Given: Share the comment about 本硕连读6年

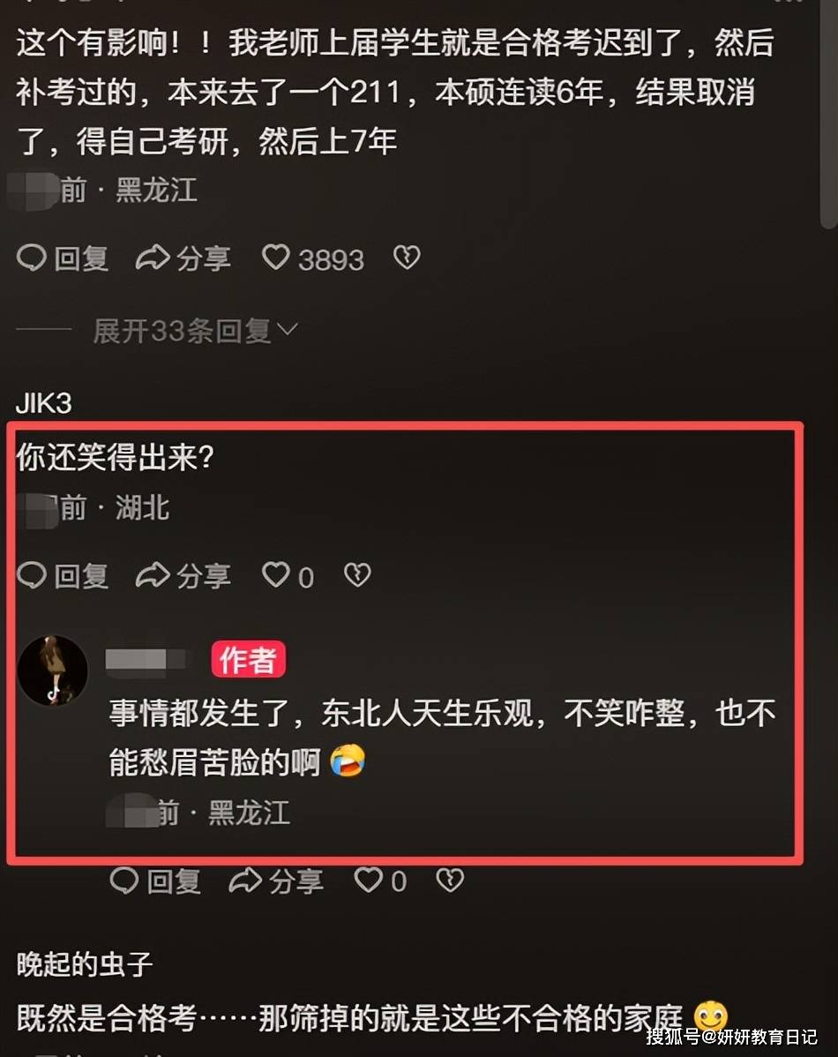Looking at the screenshot, I should point(183,259).
